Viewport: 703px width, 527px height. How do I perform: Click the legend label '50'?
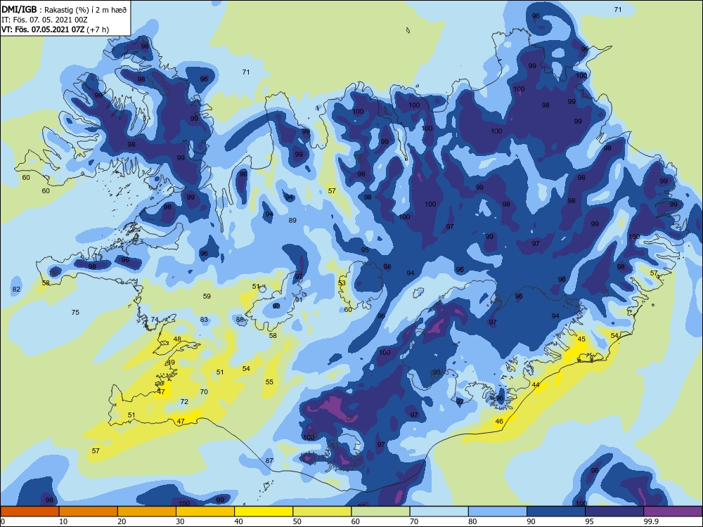[297, 521]
